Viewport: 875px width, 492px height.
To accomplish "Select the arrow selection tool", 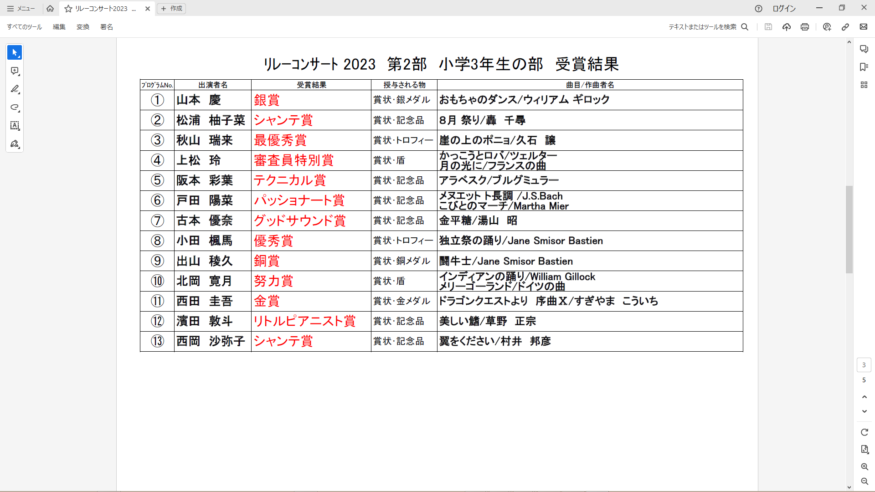I will (15, 53).
